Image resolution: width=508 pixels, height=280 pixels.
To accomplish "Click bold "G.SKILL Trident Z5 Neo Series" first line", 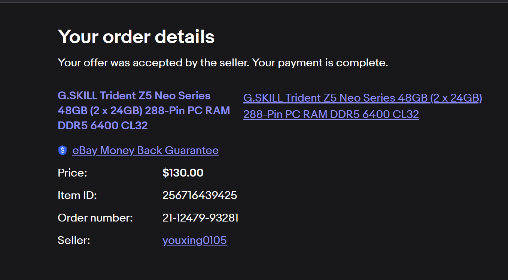I will click(x=134, y=96).
